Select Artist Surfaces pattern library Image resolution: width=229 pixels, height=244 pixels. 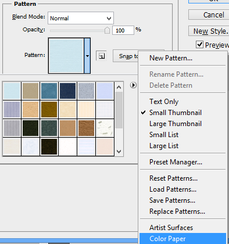click(x=183, y=228)
